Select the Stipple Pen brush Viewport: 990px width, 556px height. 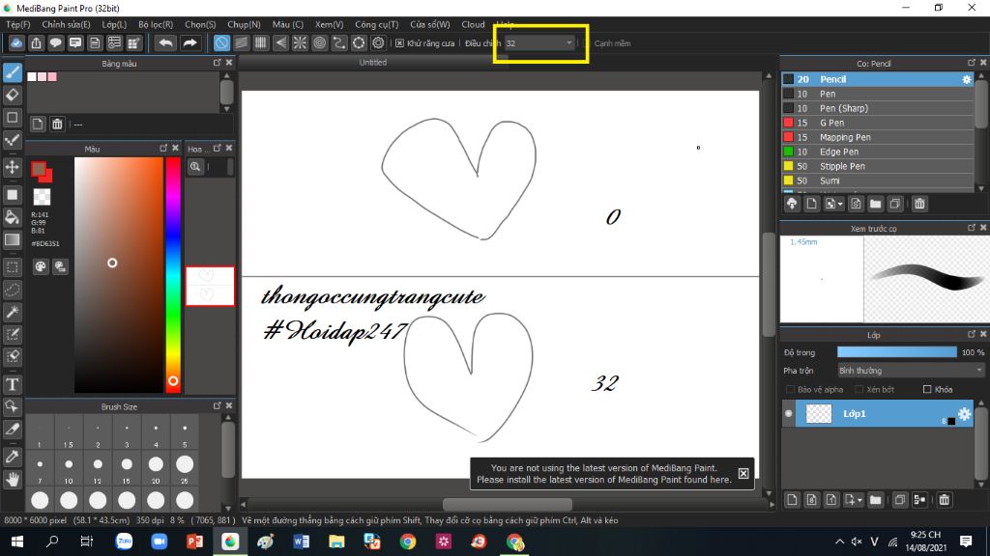(878, 166)
